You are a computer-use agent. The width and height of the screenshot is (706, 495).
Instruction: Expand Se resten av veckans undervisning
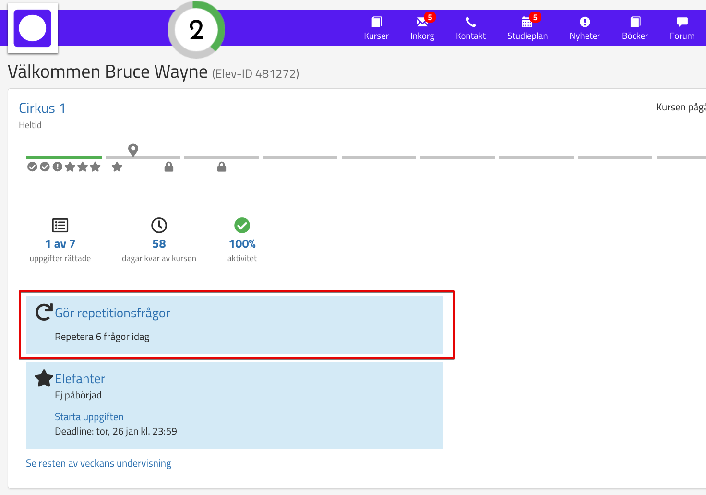[x=98, y=463]
